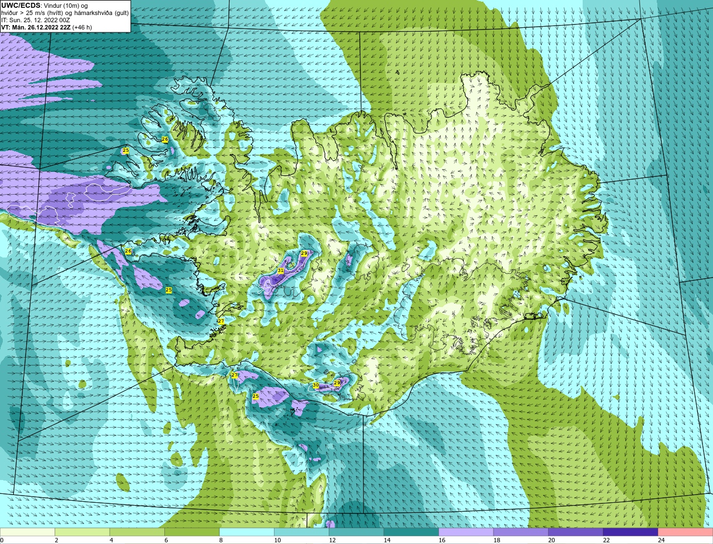Select the 2–4 m/s legend color segment
Screen dimensions: 713x544
coord(83,532)
